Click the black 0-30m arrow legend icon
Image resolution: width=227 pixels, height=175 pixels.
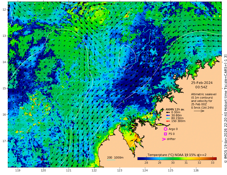(168, 112)
